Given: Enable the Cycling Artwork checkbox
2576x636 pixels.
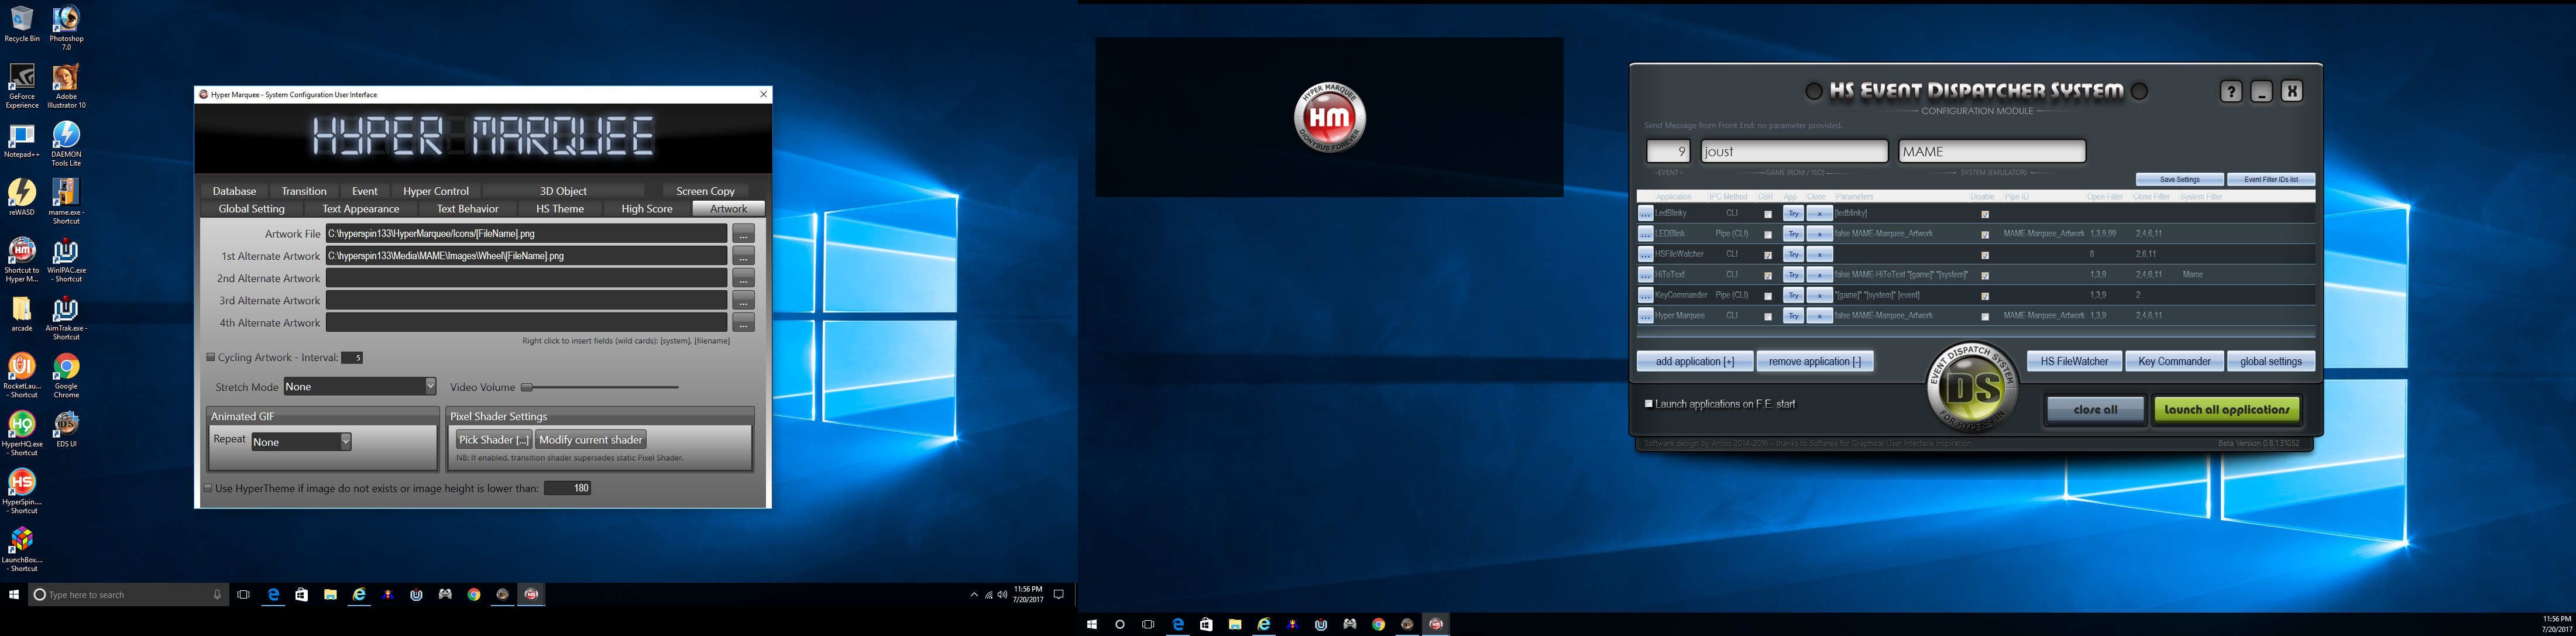Looking at the screenshot, I should coord(211,357).
